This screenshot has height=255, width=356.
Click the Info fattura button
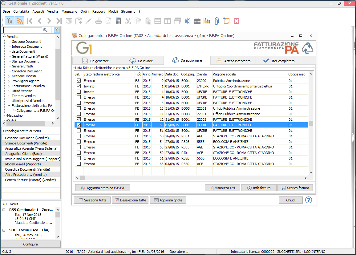pyautogui.click(x=259, y=188)
